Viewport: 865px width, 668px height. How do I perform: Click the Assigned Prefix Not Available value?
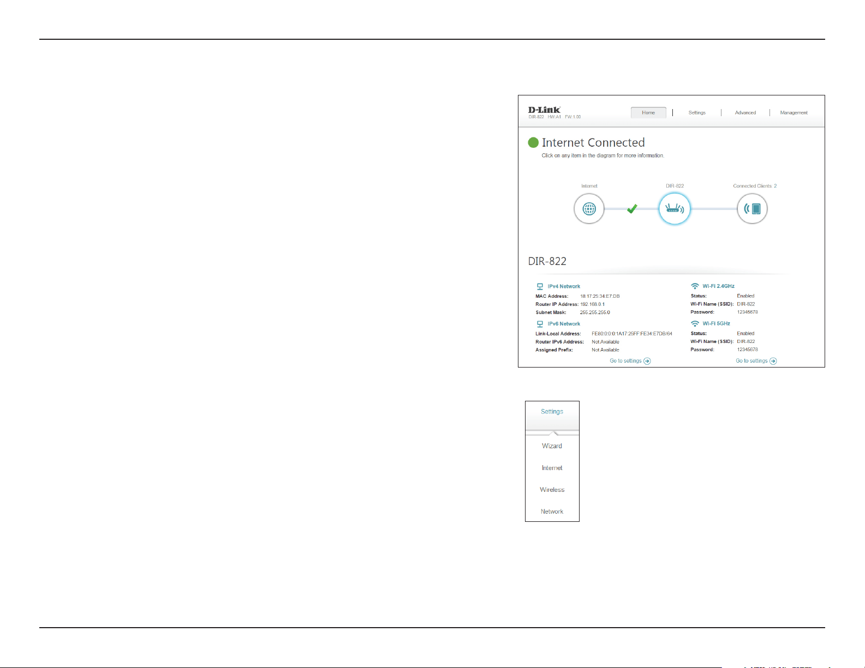(605, 350)
